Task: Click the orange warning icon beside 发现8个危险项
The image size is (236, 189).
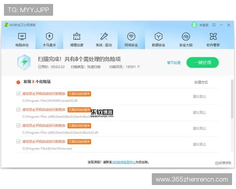Action: pyautogui.click(x=18, y=82)
